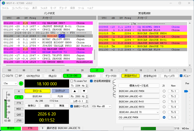Switch to message tab 3 on bracket
Screen dimensions: 194x131
[114, 94]
